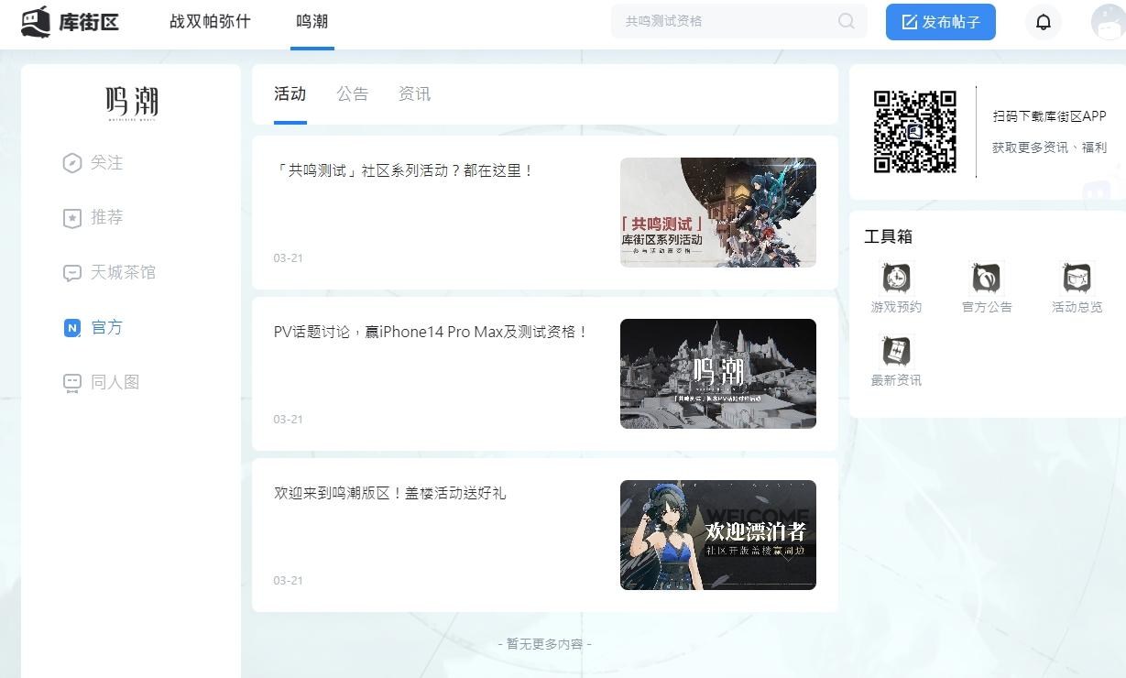Switch to 战双帕弥什 in top navigation
The width and height of the screenshot is (1126, 678).
pyautogui.click(x=210, y=21)
